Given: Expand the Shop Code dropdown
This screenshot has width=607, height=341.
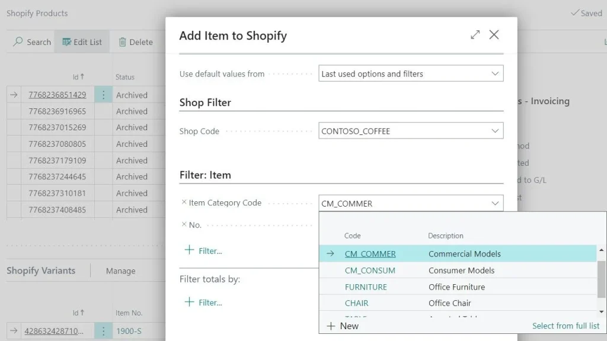Looking at the screenshot, I should (495, 131).
